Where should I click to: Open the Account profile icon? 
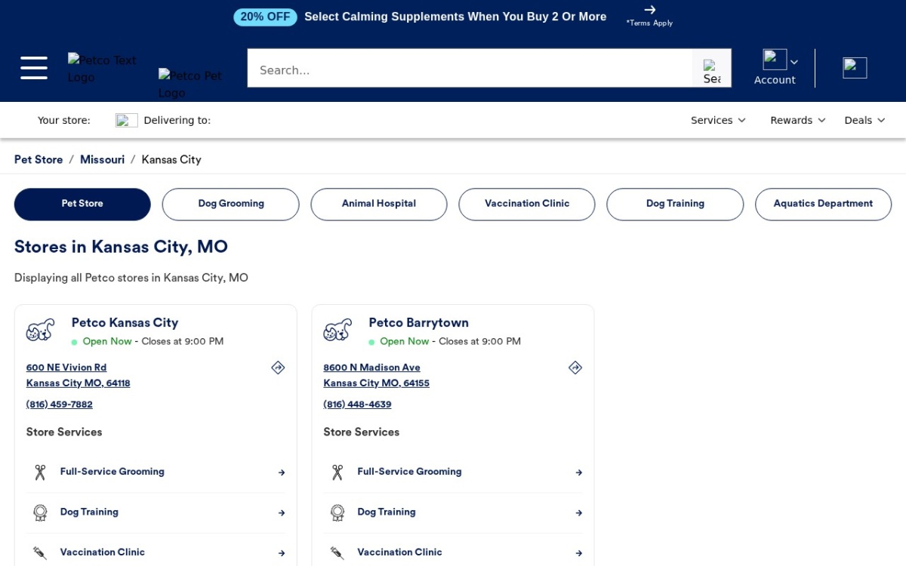coord(775,60)
